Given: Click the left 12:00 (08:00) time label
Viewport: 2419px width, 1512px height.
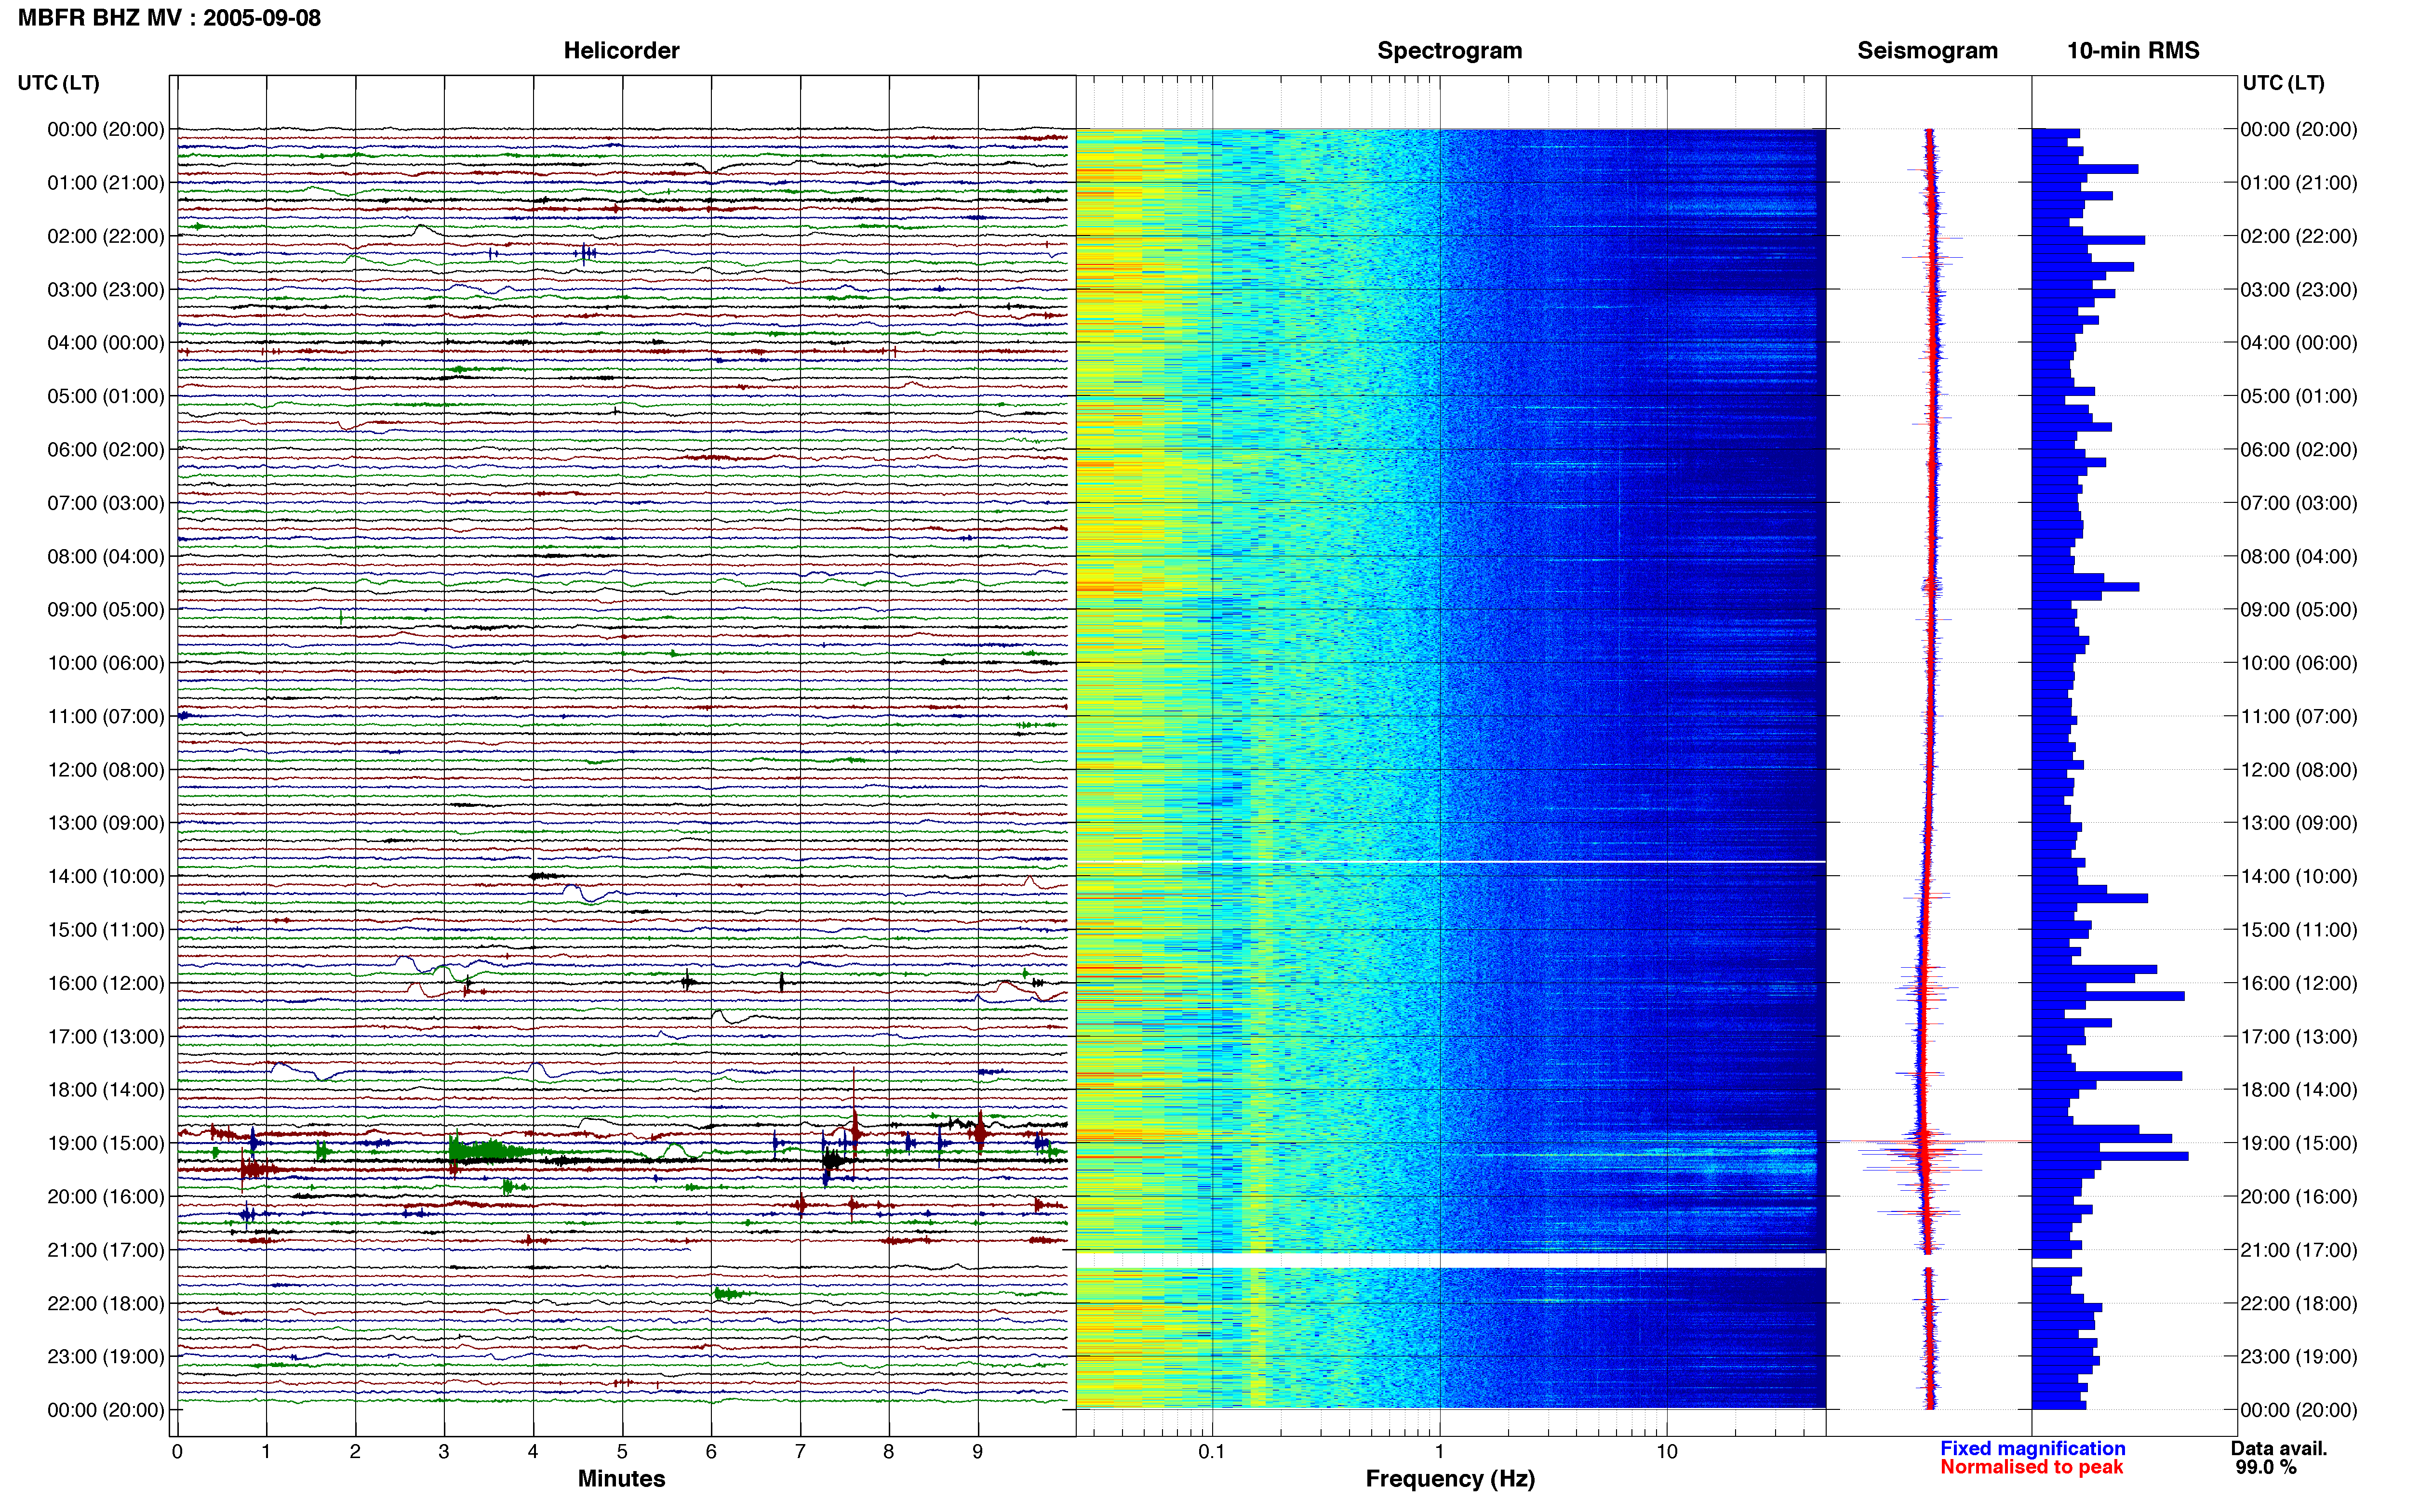Looking at the screenshot, I should pyautogui.click(x=106, y=770).
